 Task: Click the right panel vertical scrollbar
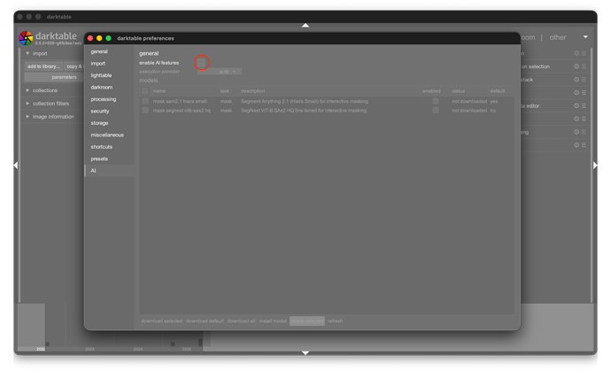[592, 175]
